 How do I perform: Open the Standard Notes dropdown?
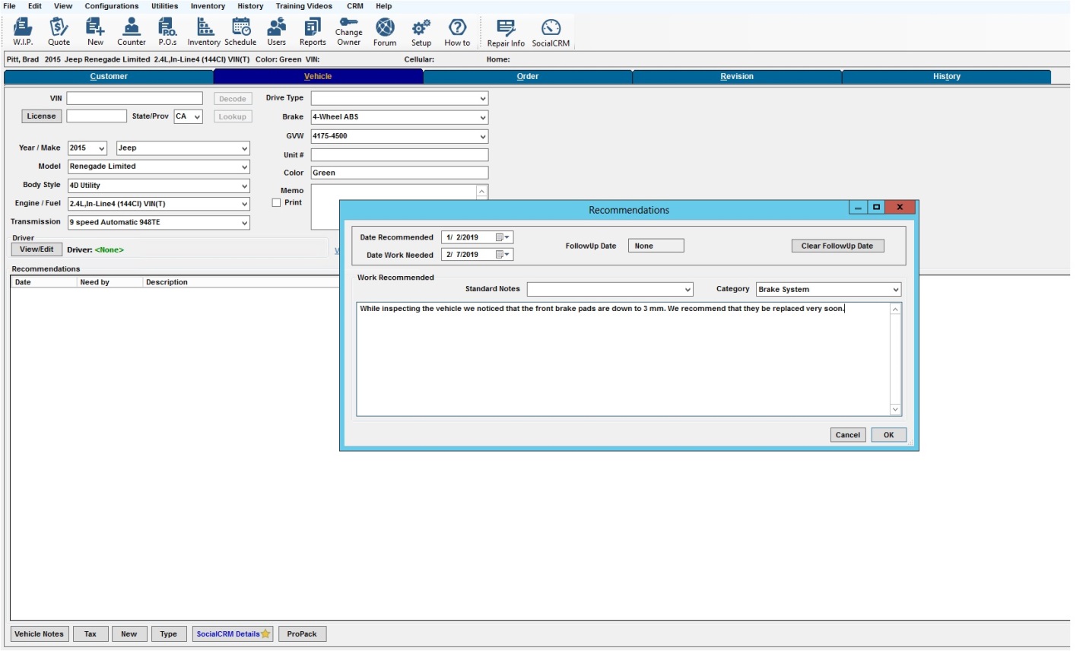click(x=687, y=290)
